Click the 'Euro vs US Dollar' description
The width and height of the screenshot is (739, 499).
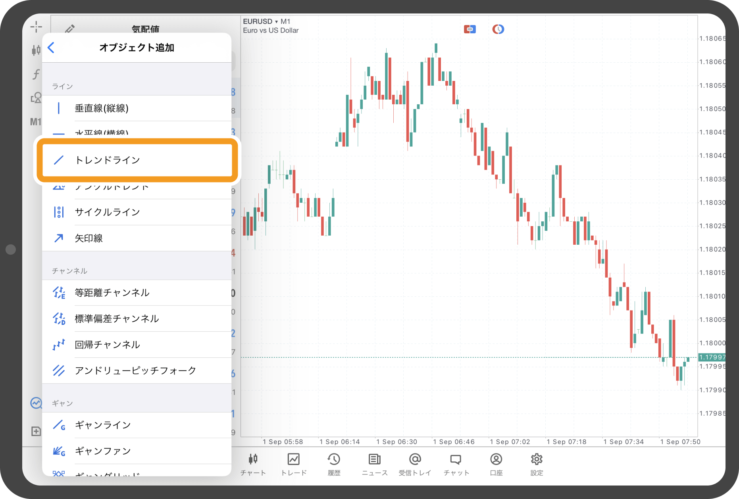click(271, 31)
